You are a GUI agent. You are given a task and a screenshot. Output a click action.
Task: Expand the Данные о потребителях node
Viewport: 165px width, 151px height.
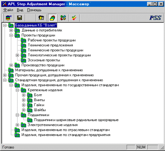click(11, 30)
